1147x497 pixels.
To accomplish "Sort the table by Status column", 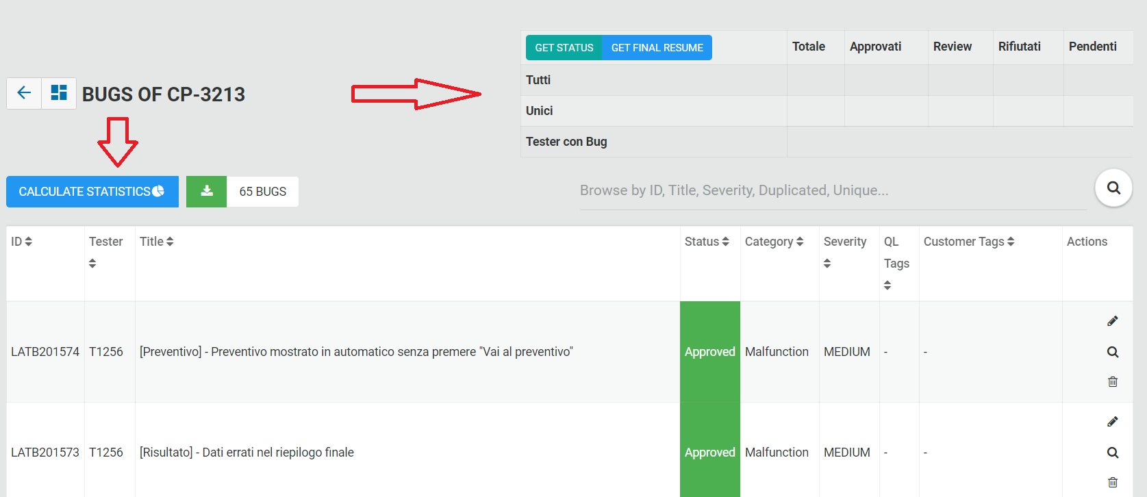I will (707, 242).
